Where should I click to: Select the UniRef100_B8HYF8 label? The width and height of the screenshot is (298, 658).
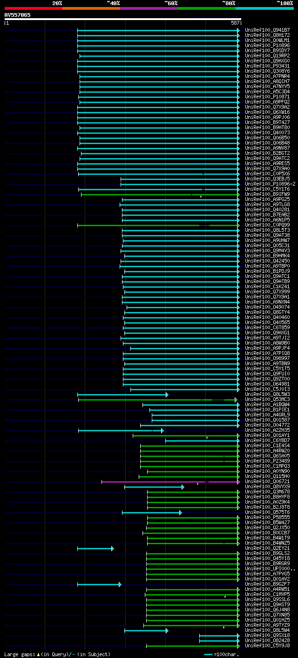click(x=267, y=497)
